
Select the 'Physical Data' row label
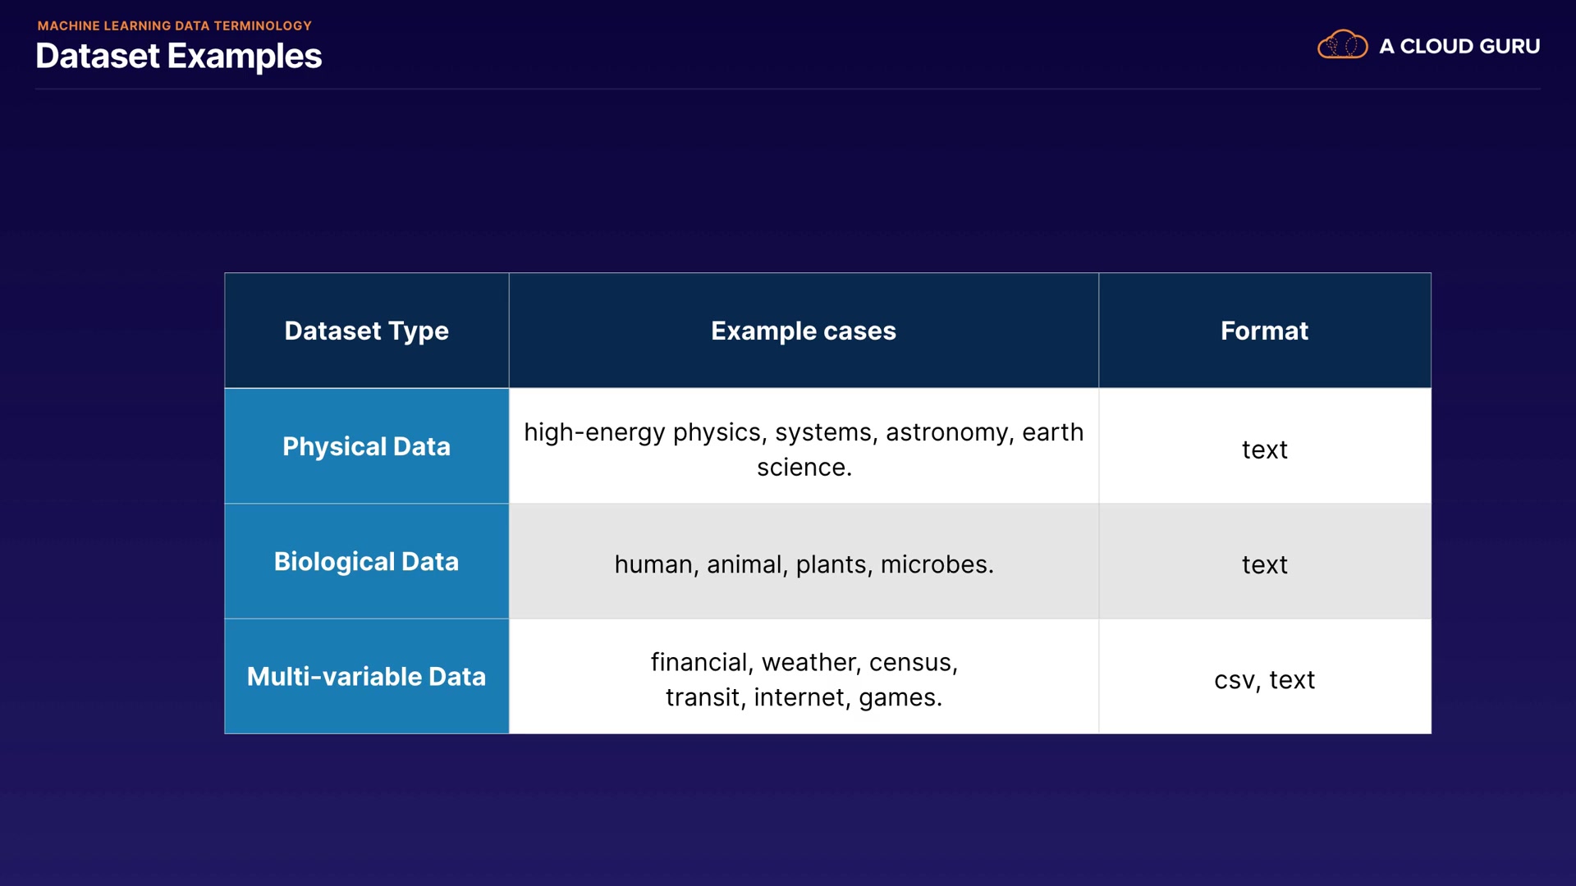[366, 446]
